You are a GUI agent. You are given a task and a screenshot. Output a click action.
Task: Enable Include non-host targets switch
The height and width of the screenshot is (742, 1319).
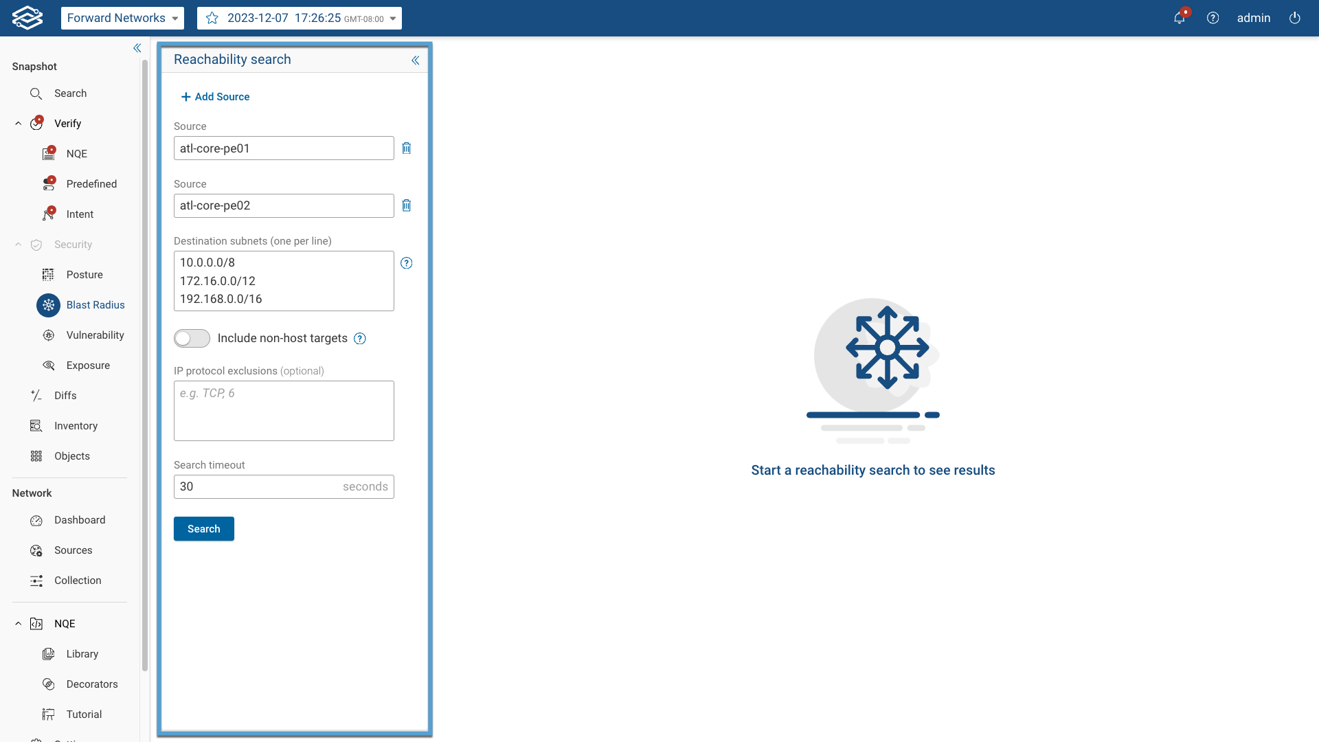tap(192, 338)
